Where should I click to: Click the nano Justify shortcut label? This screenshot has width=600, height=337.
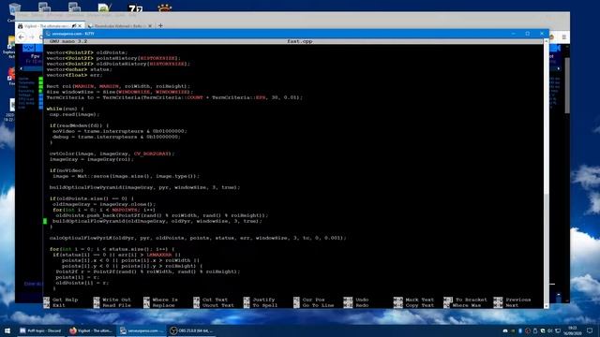click(x=263, y=300)
